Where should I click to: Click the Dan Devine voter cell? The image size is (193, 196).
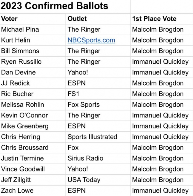pyautogui.click(x=18, y=73)
